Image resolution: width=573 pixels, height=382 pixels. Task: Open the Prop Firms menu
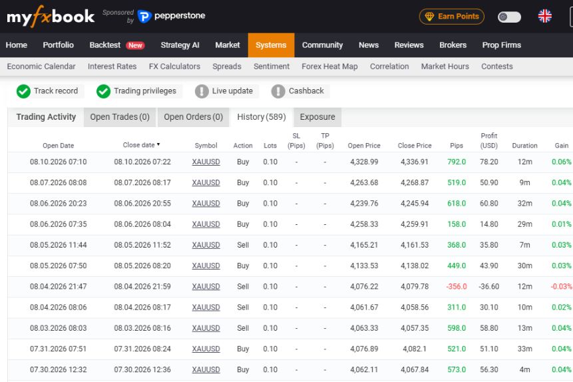pos(501,45)
